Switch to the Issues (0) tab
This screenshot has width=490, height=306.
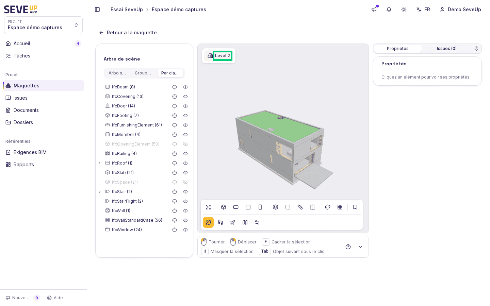pos(447,49)
